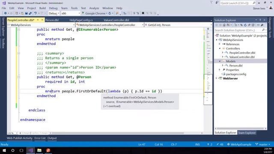Open the Diagnostic Tools side tab
The height and width of the screenshot is (154, 274).
pyautogui.click(x=270, y=27)
